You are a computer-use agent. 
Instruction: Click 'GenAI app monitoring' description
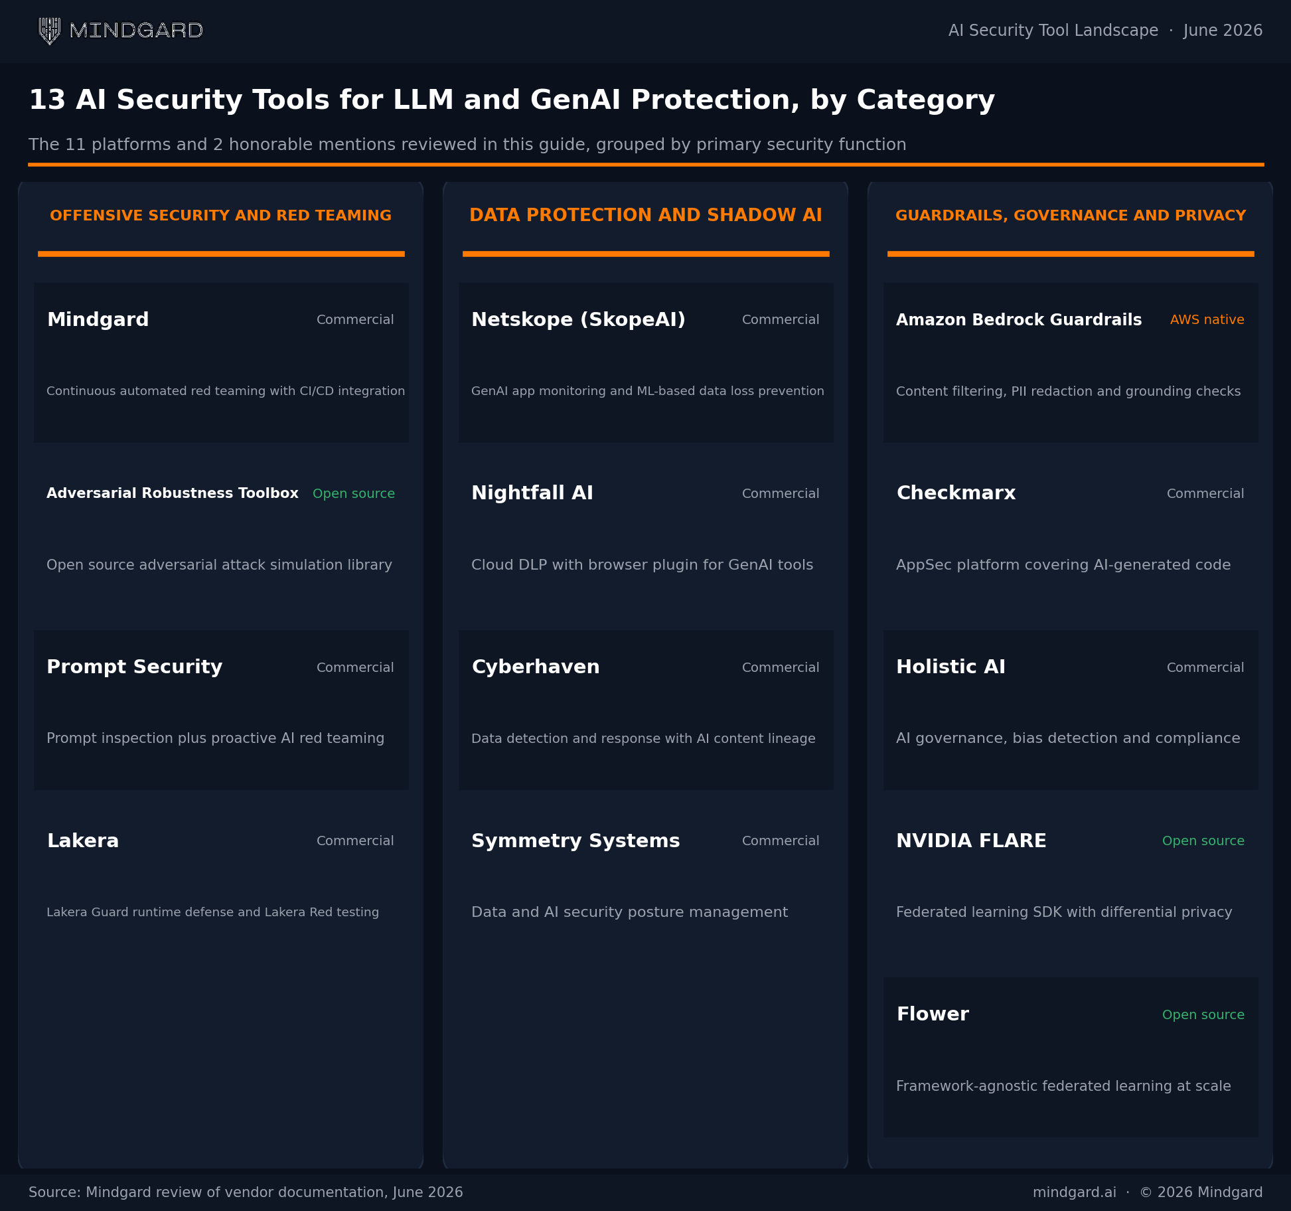648,391
